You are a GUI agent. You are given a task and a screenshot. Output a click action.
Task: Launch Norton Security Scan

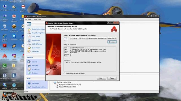pos(14,28)
